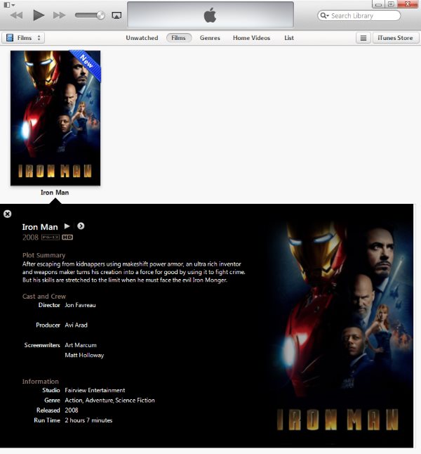Click the Play button in the top toolbar
Image resolution: width=421 pixels, height=454 pixels.
click(x=39, y=15)
